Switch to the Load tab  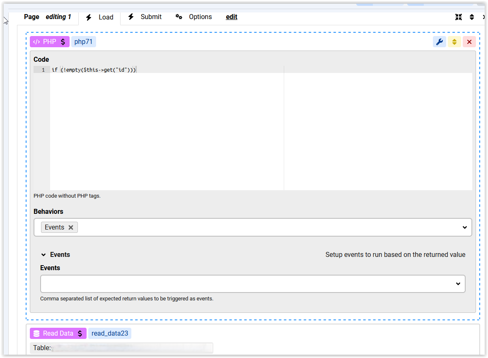tap(100, 17)
